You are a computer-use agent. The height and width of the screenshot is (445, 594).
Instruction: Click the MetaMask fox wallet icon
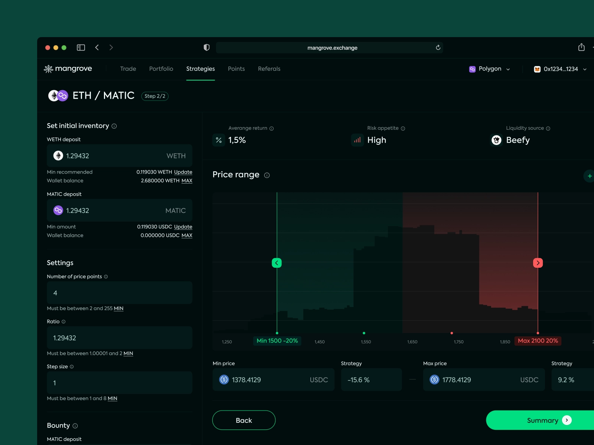(537, 69)
